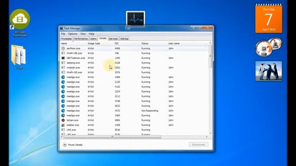Click the scroll left arrow under the list

[62, 137]
